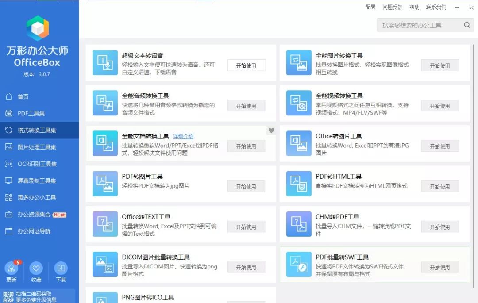Open 更多办公小工具 in the sidebar
This screenshot has height=303, width=478.
pyautogui.click(x=39, y=197)
